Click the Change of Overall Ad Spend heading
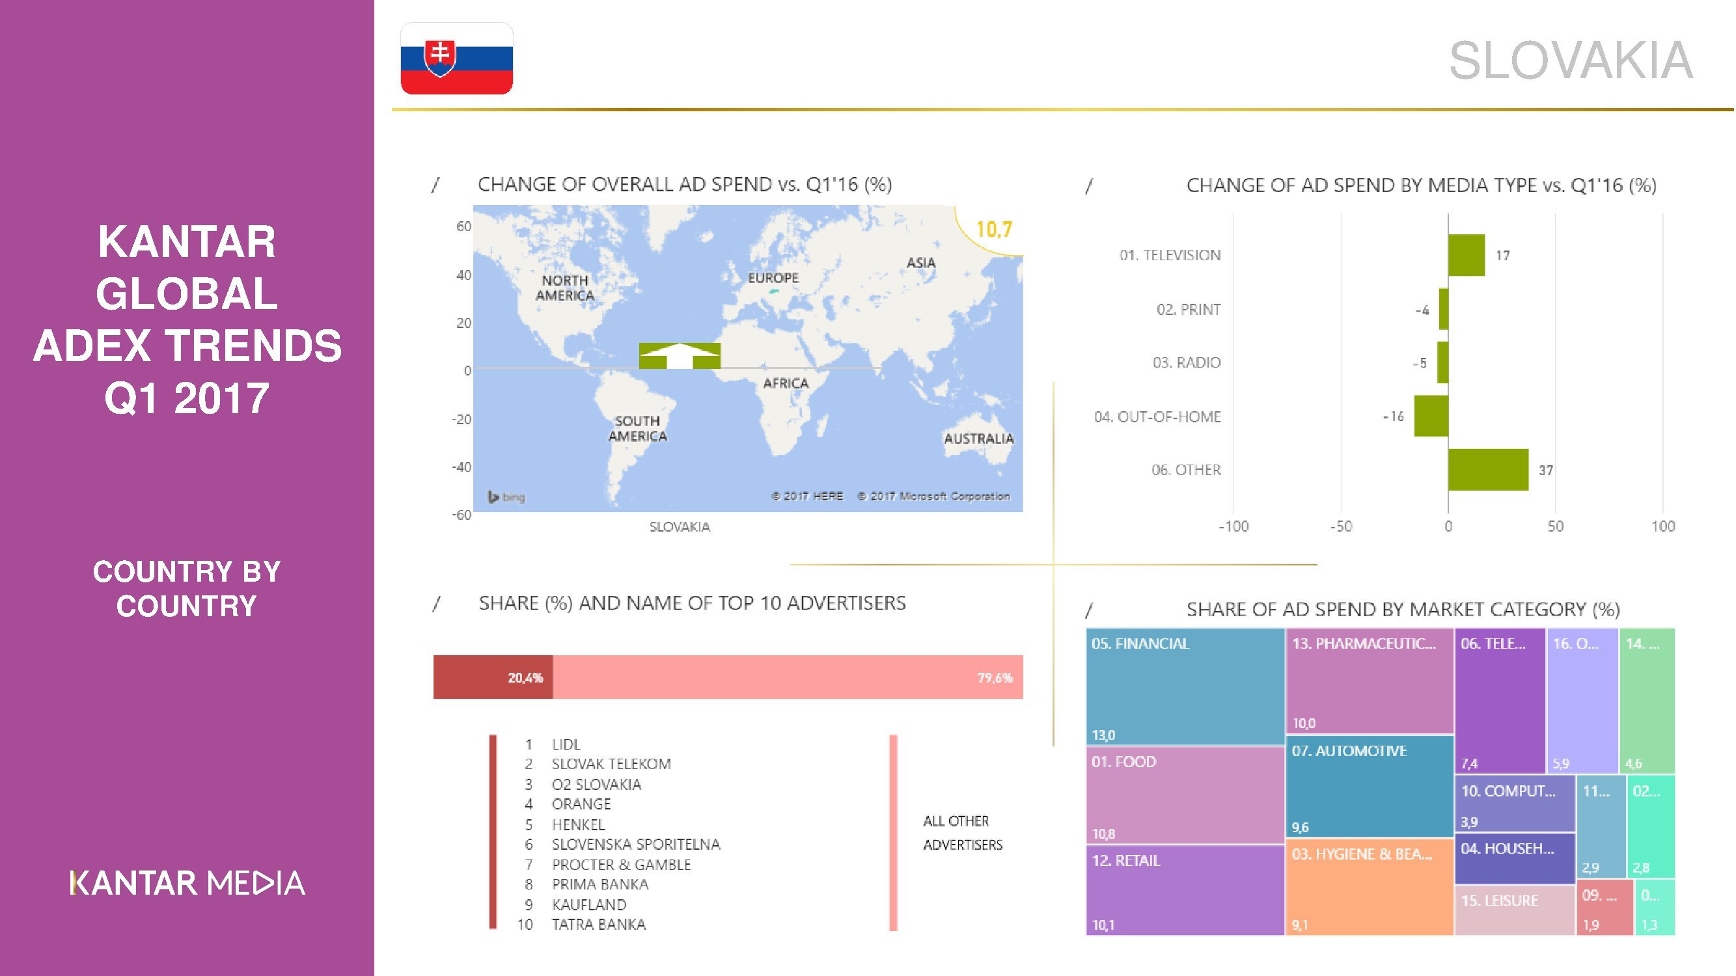The image size is (1736, 976). 685,185
